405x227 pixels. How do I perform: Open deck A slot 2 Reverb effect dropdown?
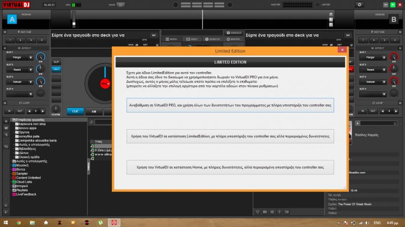[x=20, y=70]
